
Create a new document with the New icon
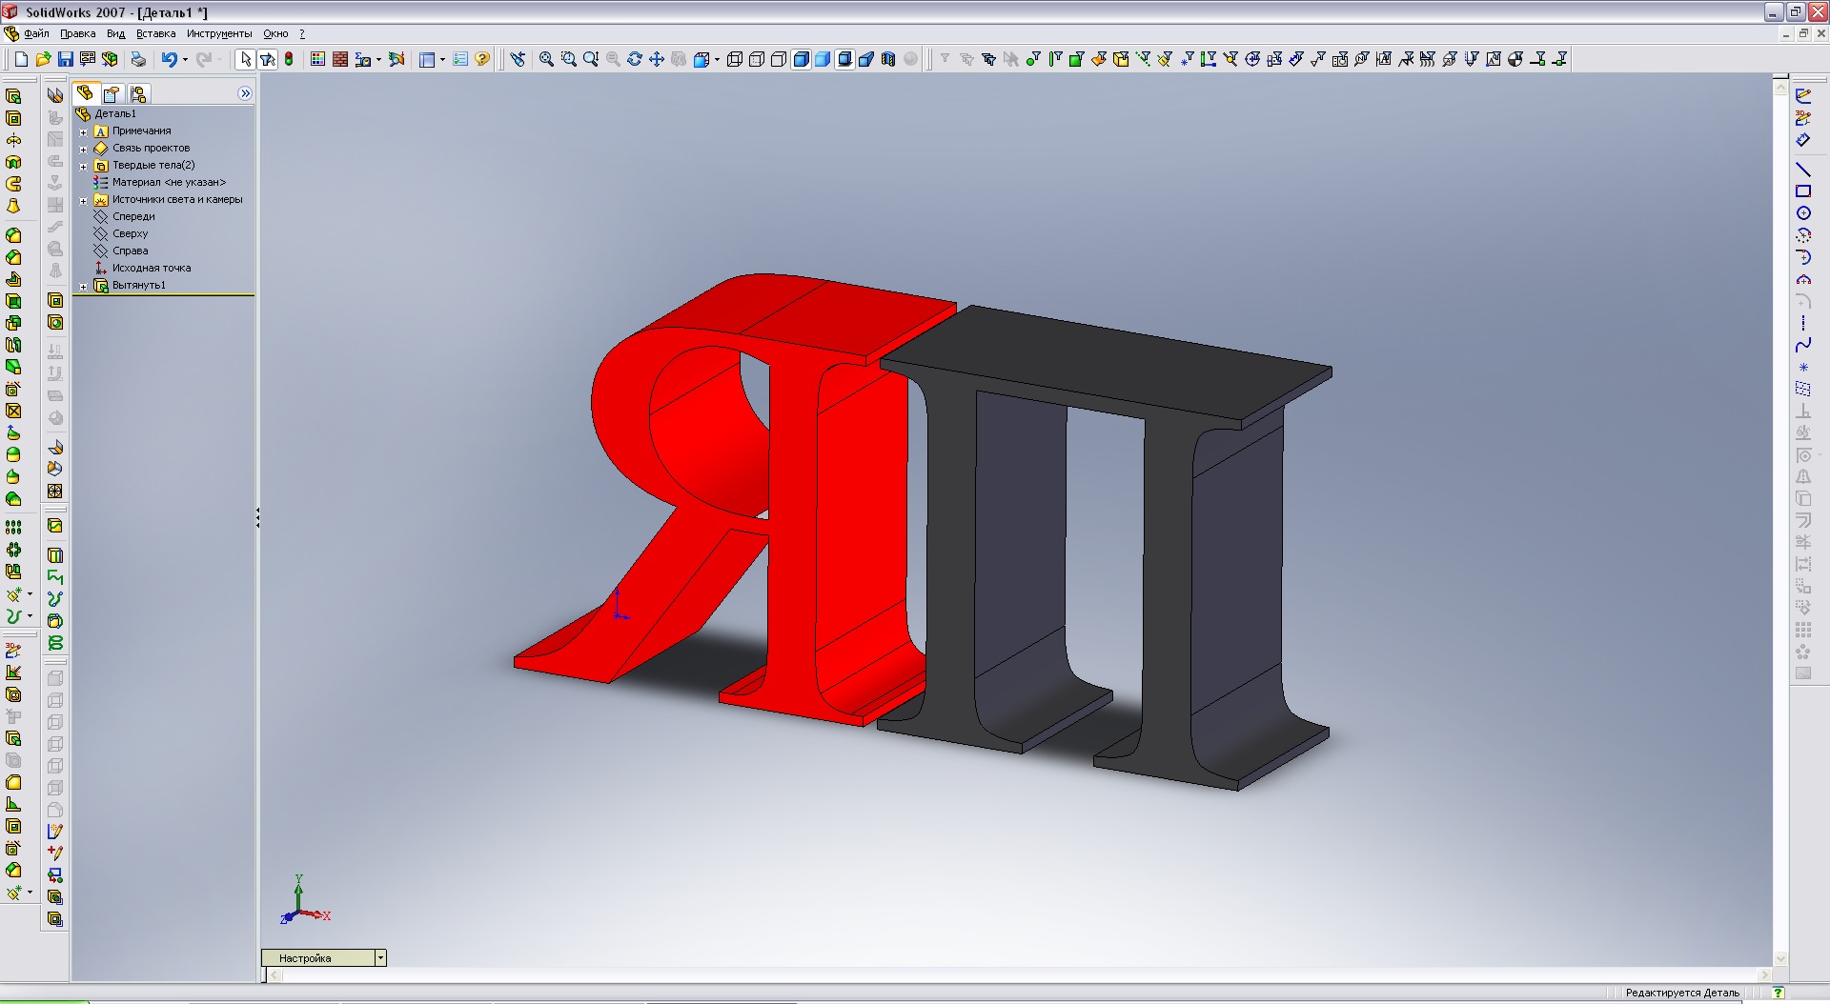pos(21,59)
